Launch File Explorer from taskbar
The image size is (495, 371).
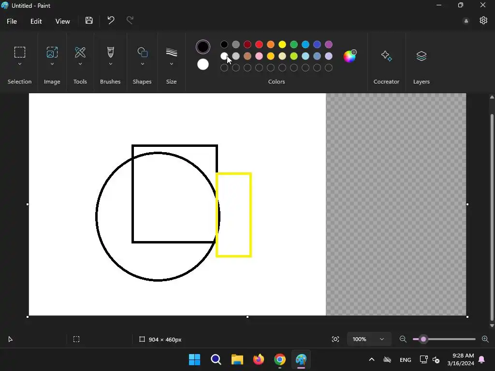point(237,359)
